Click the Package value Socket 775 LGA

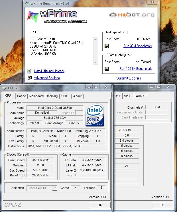[x=55, y=118]
